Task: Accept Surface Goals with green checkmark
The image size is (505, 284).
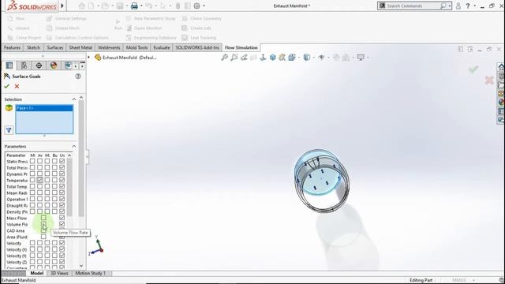Action: [6, 86]
